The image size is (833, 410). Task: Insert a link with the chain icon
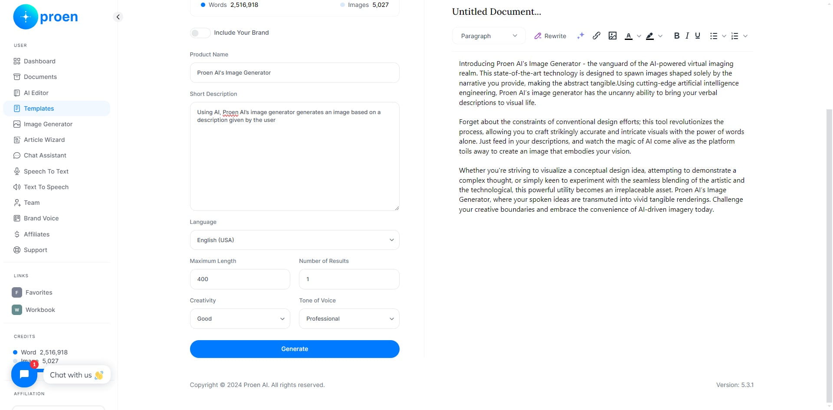click(597, 36)
